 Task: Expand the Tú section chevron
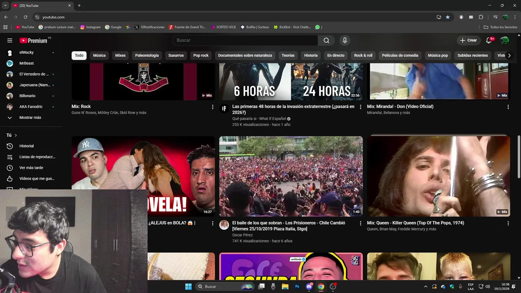pyautogui.click(x=16, y=135)
